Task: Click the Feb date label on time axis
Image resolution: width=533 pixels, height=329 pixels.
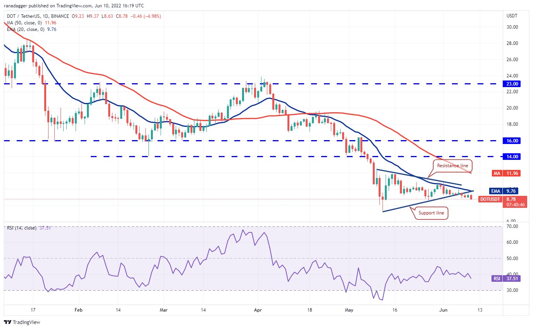Action: coord(78,310)
